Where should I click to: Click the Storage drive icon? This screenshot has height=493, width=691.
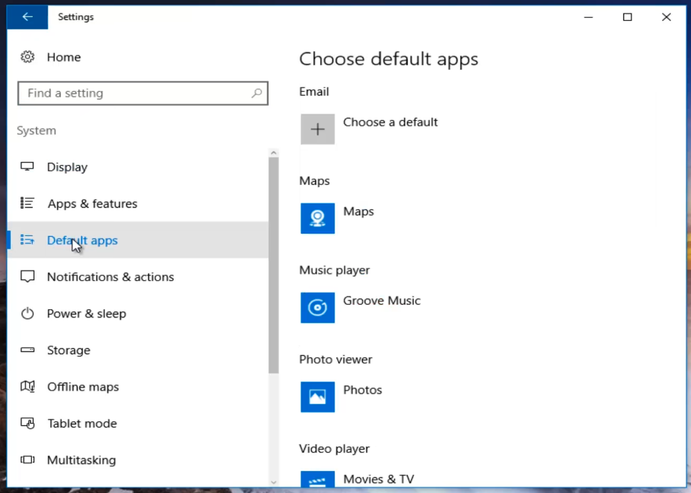(27, 350)
